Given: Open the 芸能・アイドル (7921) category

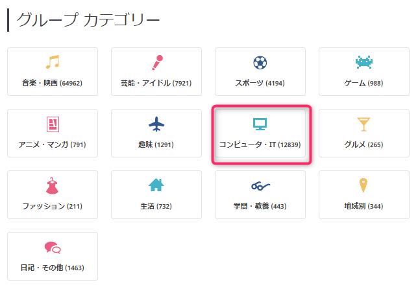Looking at the screenshot, I should (x=156, y=71).
